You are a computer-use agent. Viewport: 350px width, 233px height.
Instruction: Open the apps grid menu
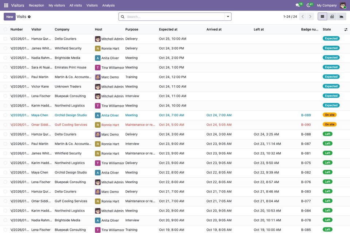(x=6, y=5)
